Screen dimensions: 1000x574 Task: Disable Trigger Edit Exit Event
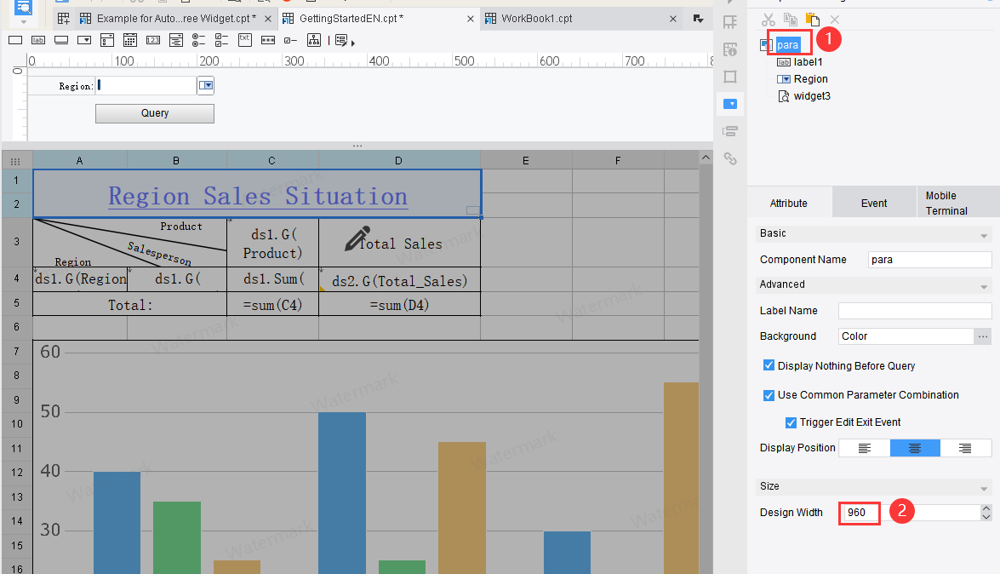[x=791, y=422]
